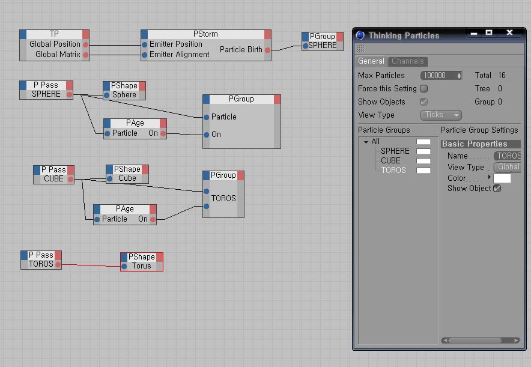531x367 pixels.
Task: Select the PStorm node title
Action: pos(205,34)
